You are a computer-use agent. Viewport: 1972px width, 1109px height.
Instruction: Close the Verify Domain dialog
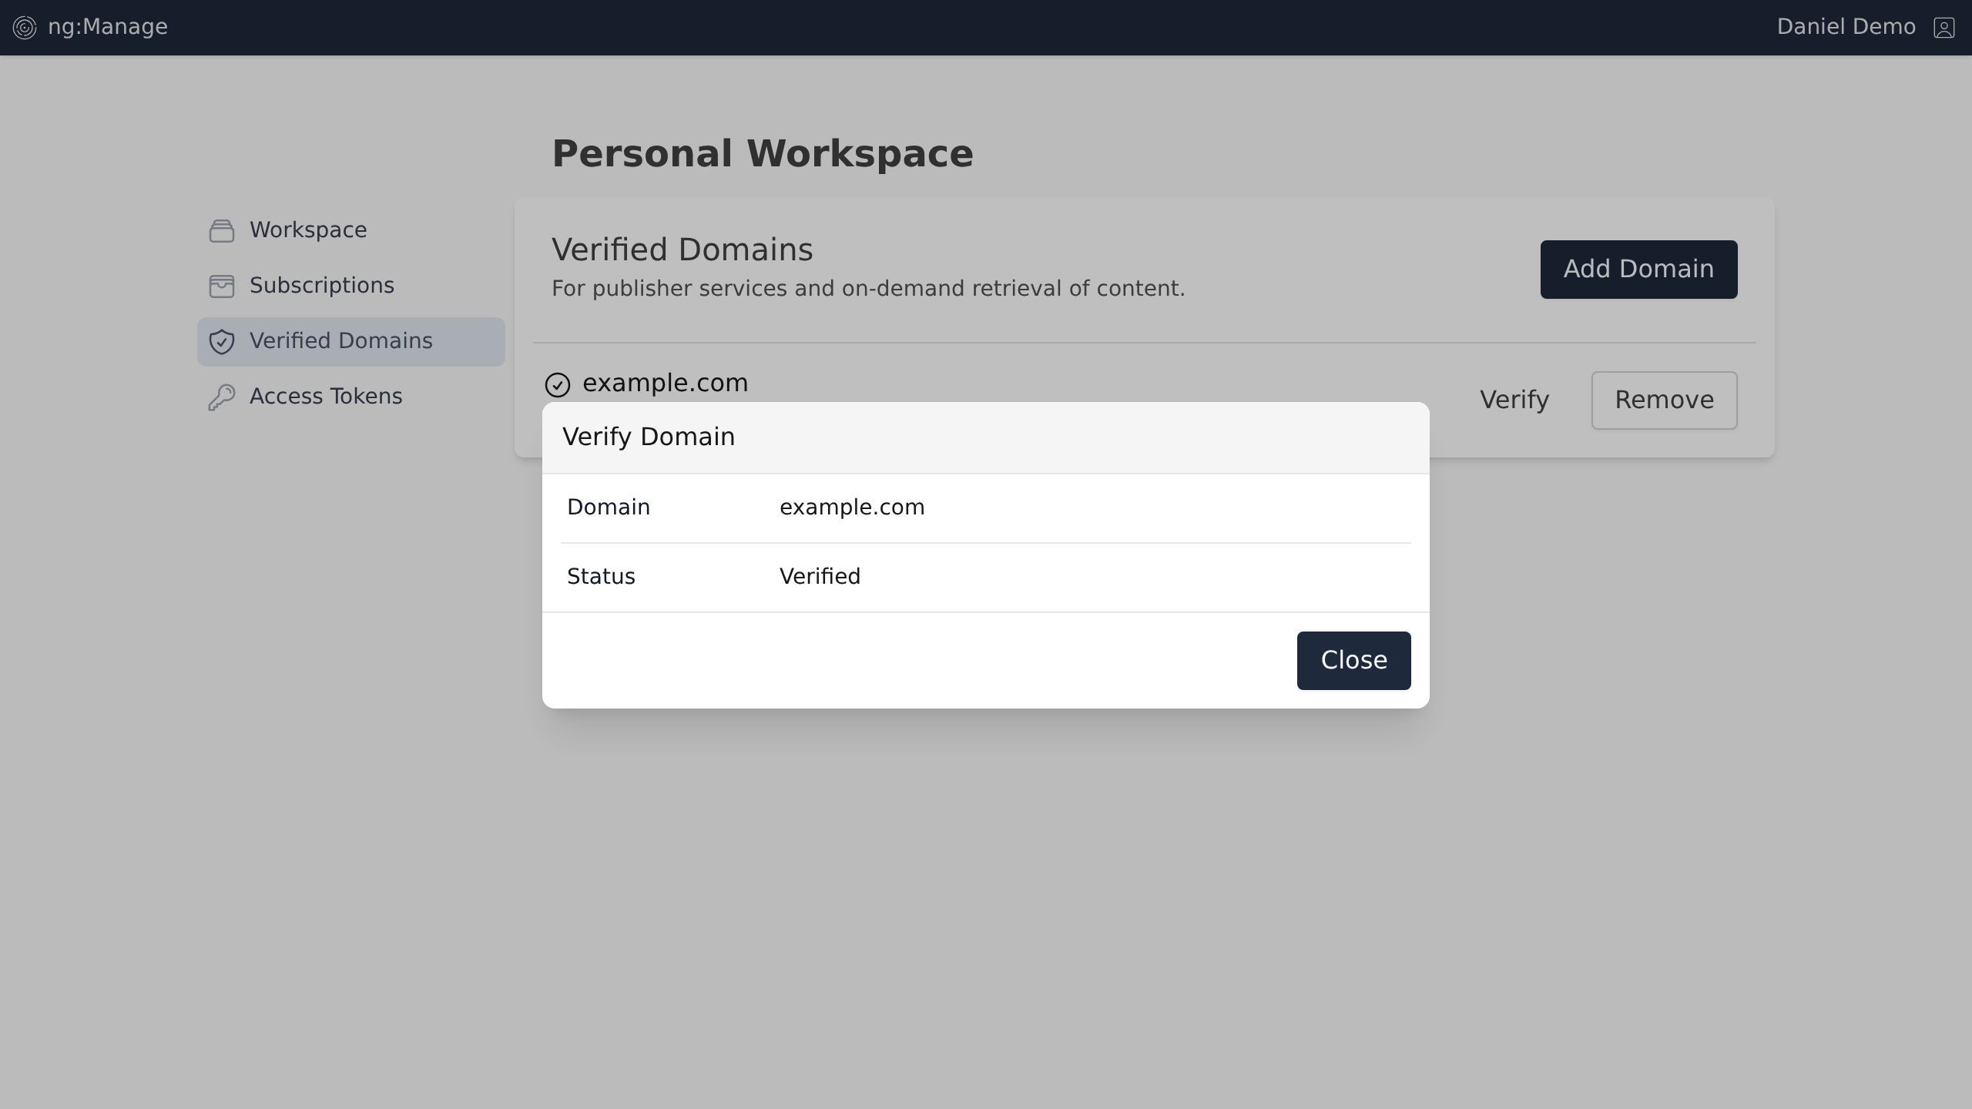pos(1353,660)
